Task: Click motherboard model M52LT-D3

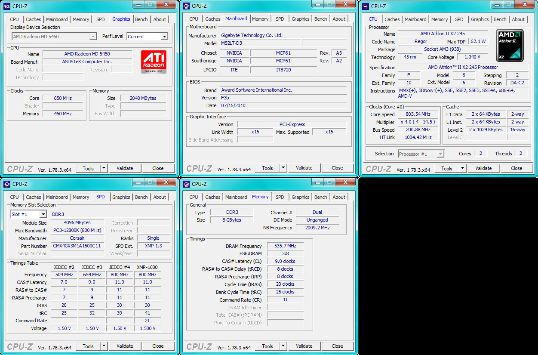Action: tap(260, 43)
